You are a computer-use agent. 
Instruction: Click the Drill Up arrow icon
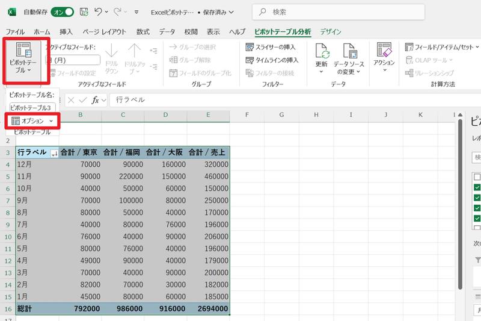click(134, 51)
